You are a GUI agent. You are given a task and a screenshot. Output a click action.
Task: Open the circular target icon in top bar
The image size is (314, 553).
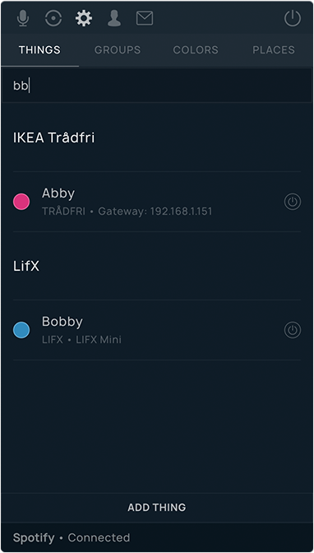53,18
